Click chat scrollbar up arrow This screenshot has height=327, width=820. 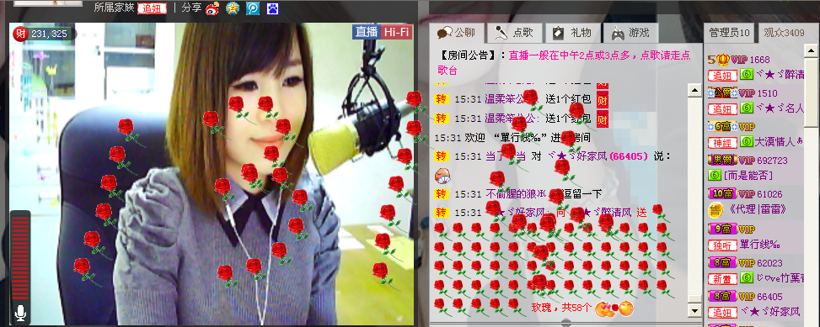click(x=694, y=90)
